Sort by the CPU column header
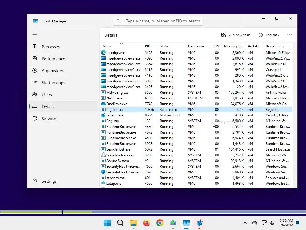The image size is (306, 230). point(216,46)
